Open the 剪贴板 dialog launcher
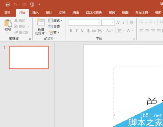 30,39
